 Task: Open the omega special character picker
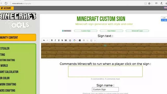[x=70, y=40]
